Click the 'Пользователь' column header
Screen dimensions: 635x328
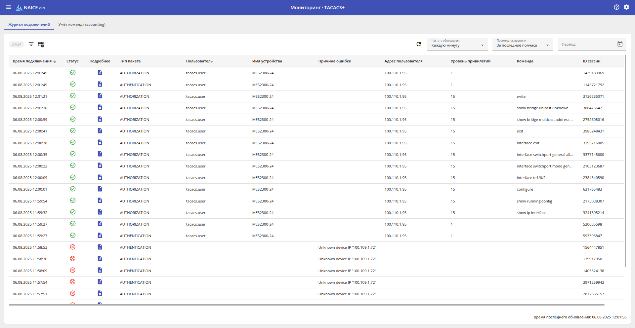[199, 61]
